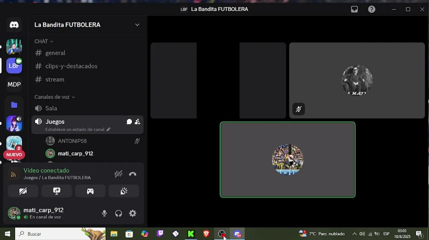Open Discord taskbar icon

[x=237, y=234]
